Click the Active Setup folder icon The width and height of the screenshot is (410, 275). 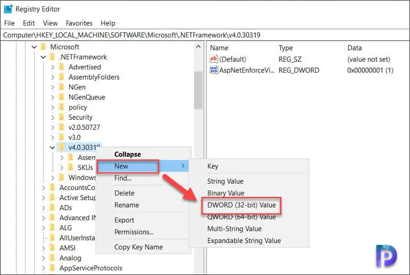(53, 198)
